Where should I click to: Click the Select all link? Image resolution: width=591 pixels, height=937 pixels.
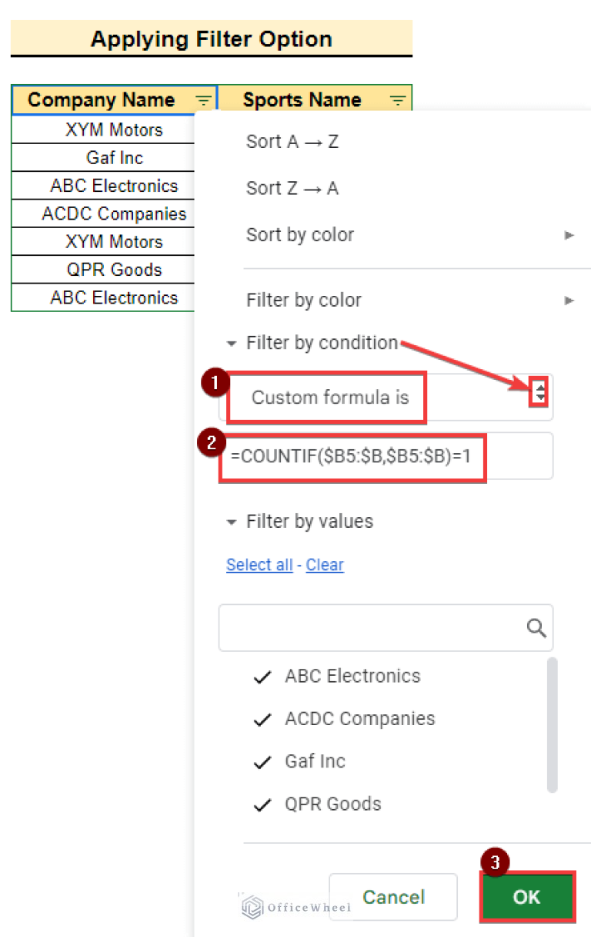click(259, 565)
